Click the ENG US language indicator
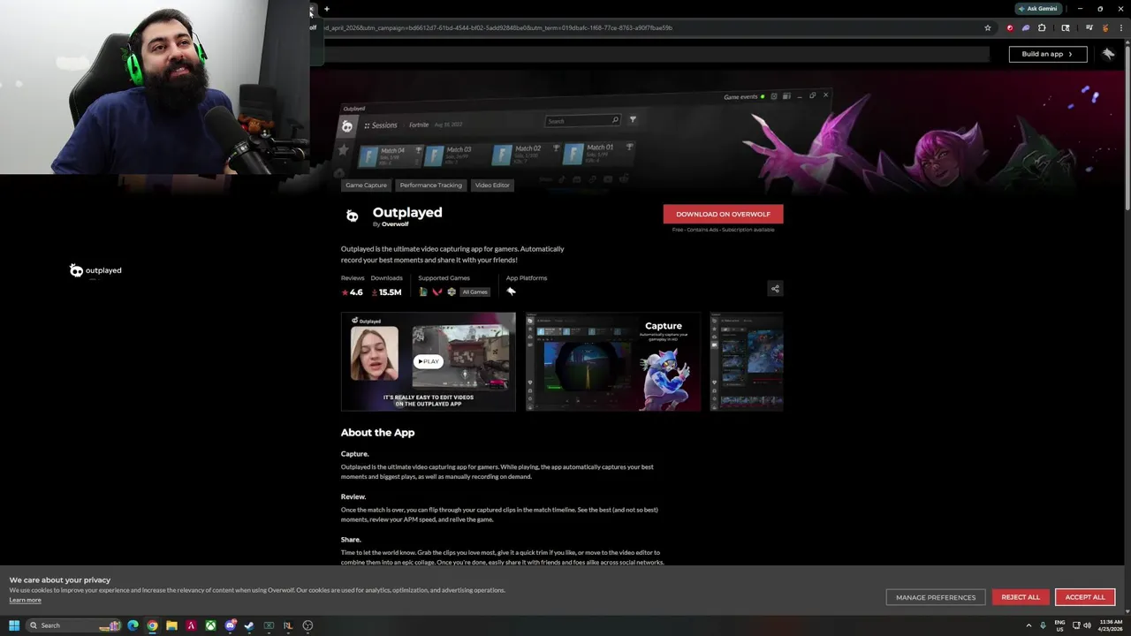This screenshot has width=1131, height=636. coord(1059,625)
